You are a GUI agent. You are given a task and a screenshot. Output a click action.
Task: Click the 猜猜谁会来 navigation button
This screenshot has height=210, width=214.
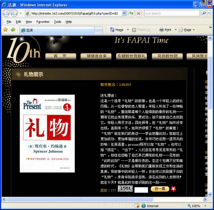pos(96,56)
